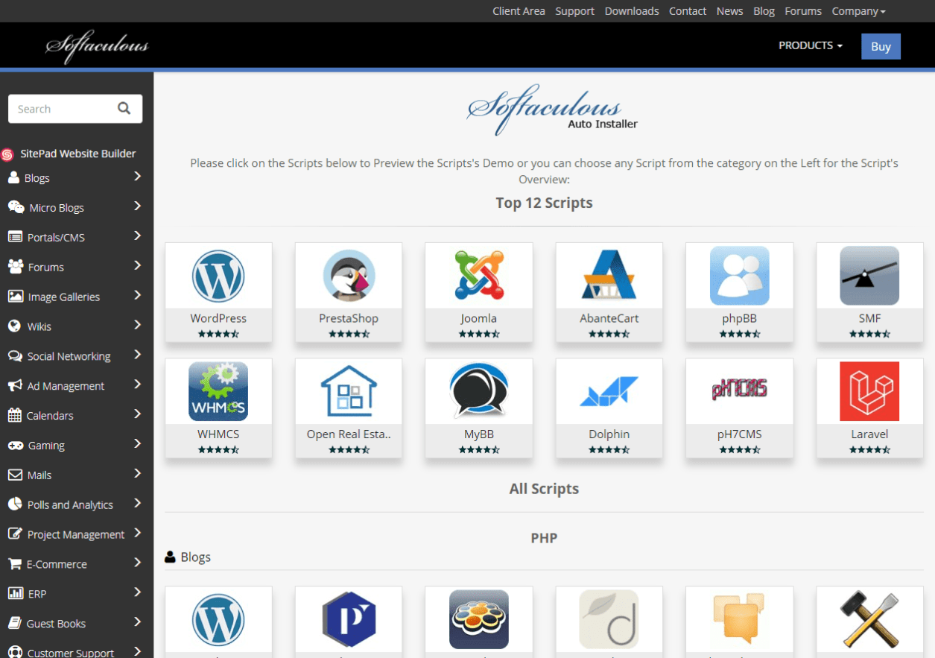This screenshot has width=935, height=658.
Task: Open SitePad Website Builder link
Action: pos(77,154)
